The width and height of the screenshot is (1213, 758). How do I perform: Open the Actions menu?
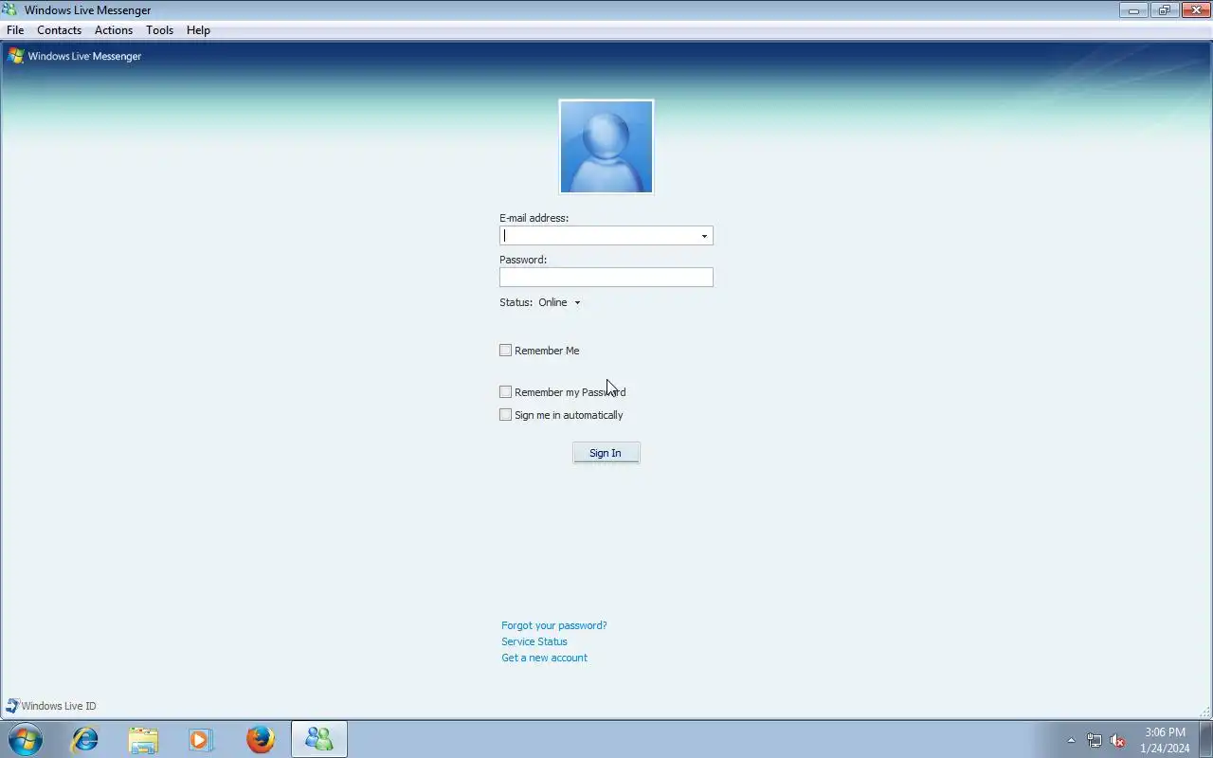tap(114, 30)
